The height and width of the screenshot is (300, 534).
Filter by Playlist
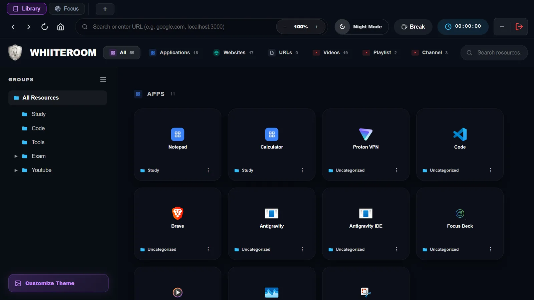380,53
